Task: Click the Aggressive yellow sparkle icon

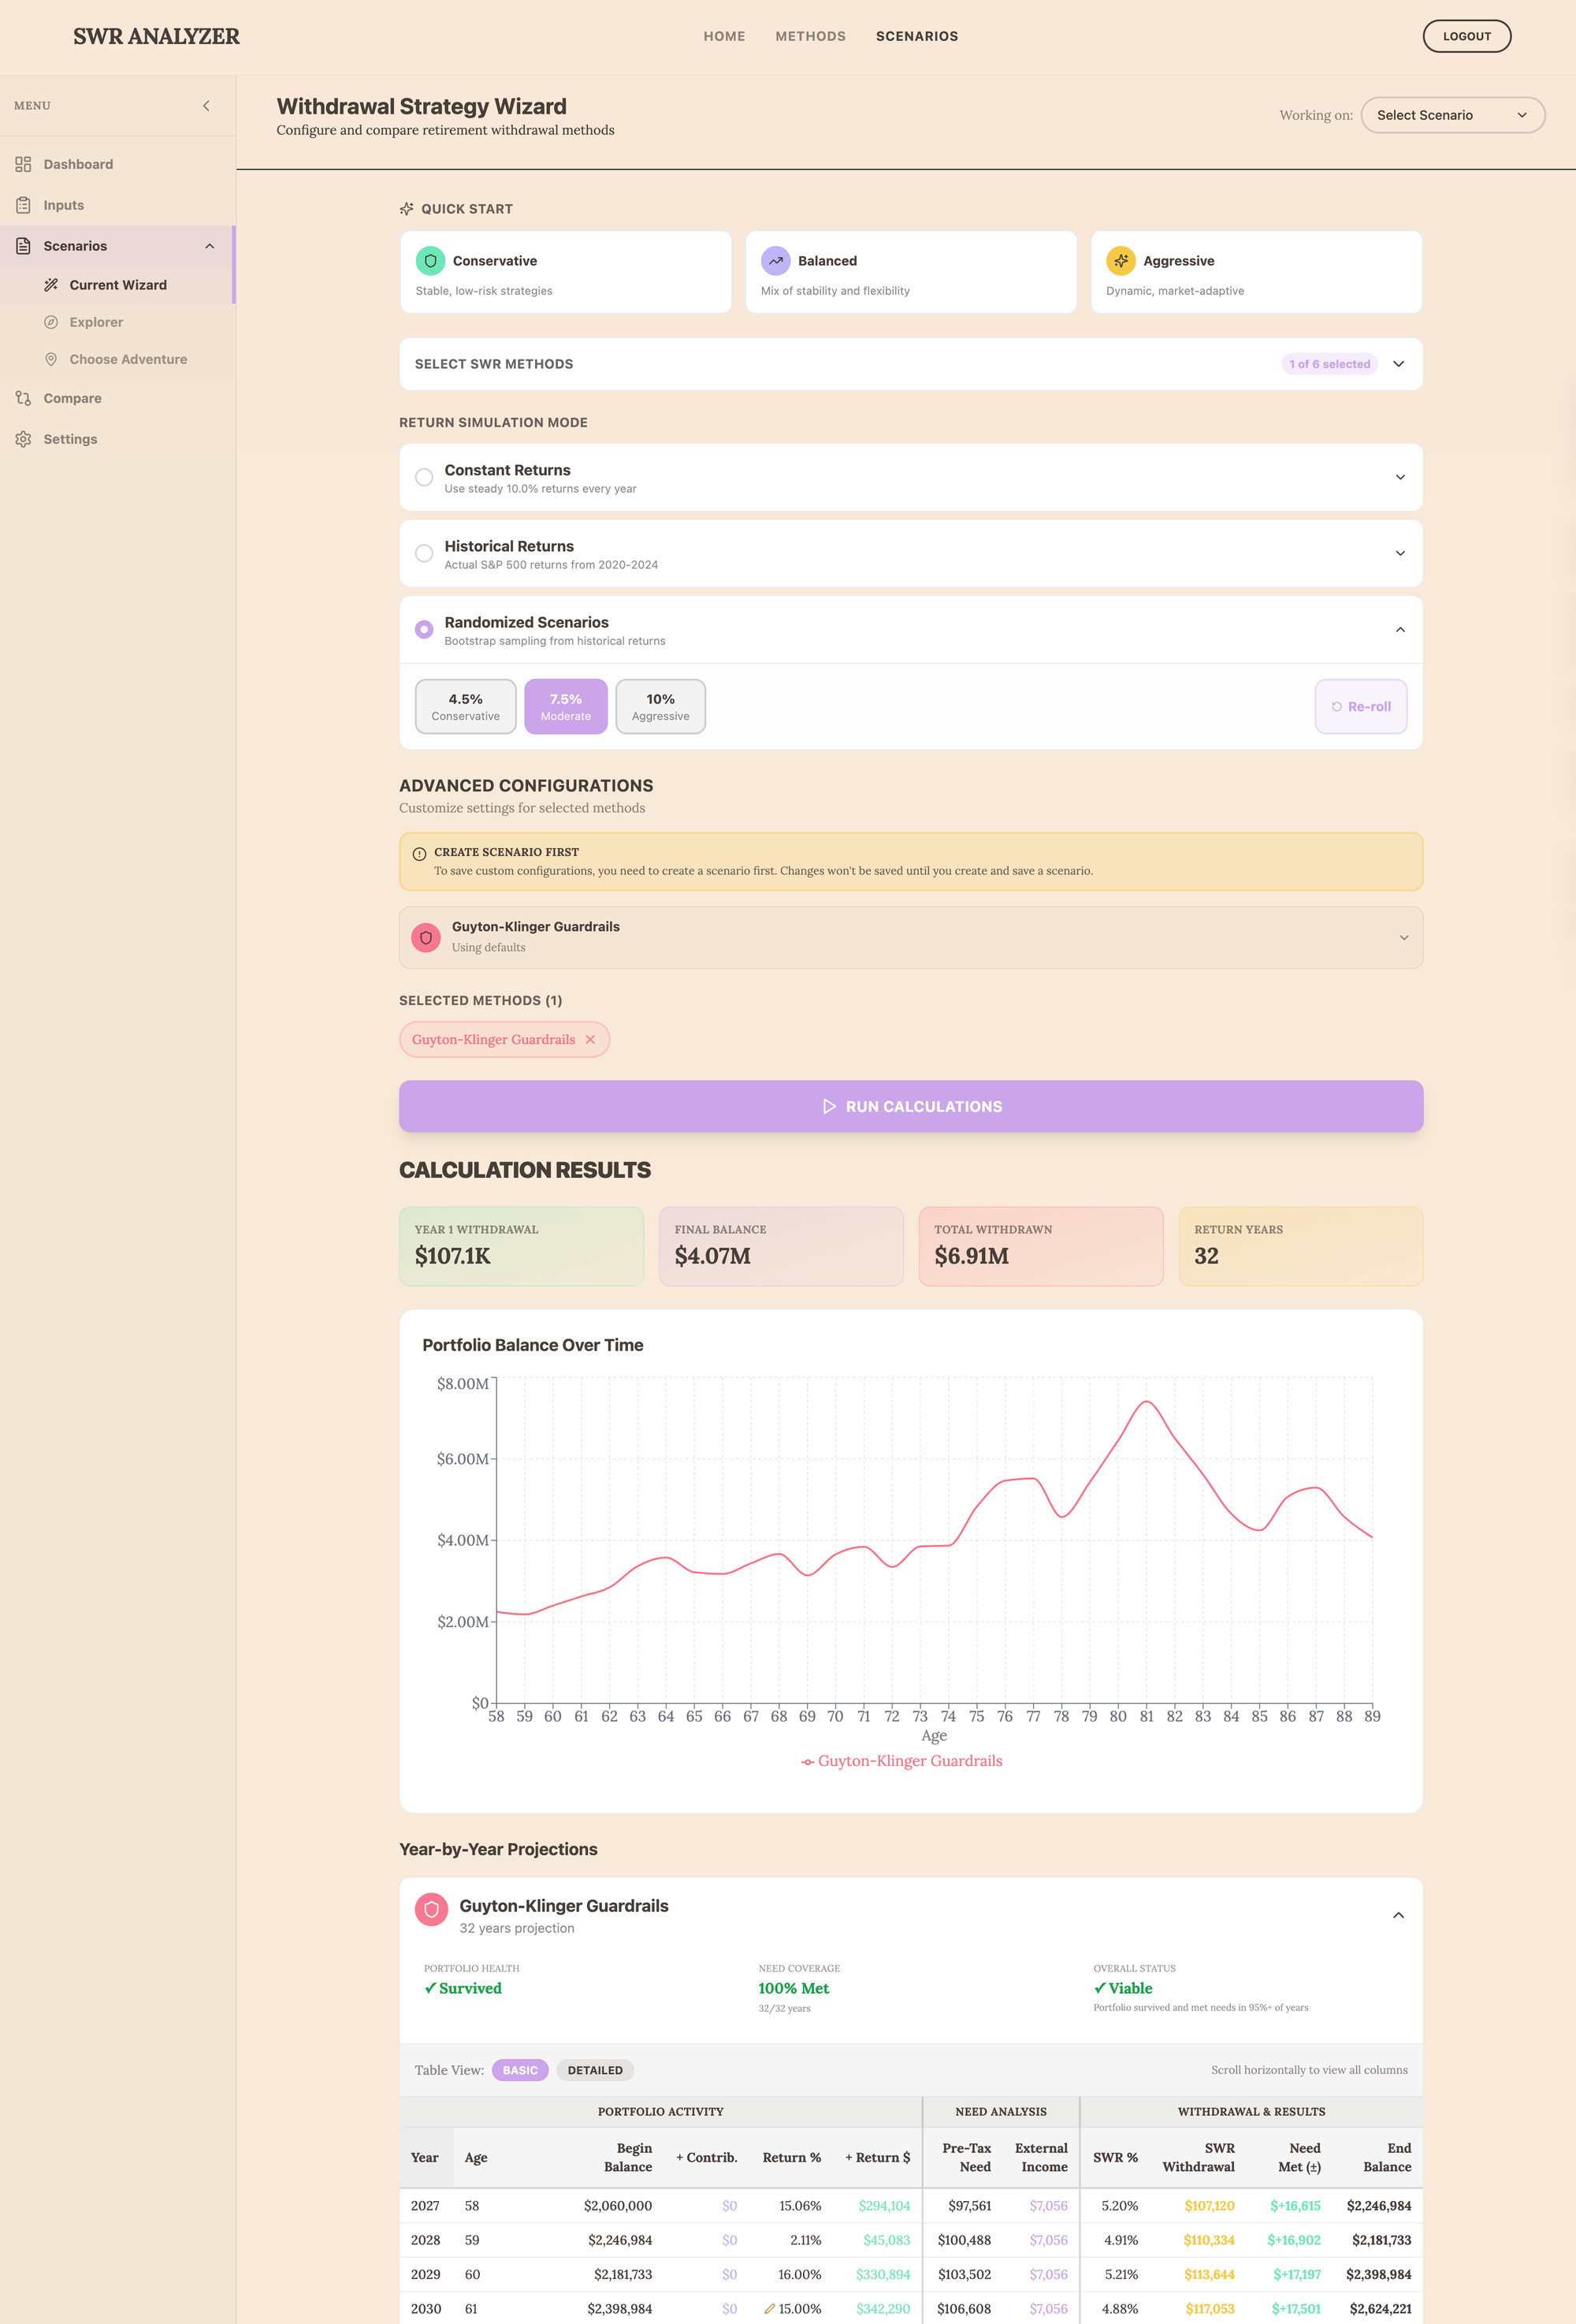Action: click(x=1121, y=261)
